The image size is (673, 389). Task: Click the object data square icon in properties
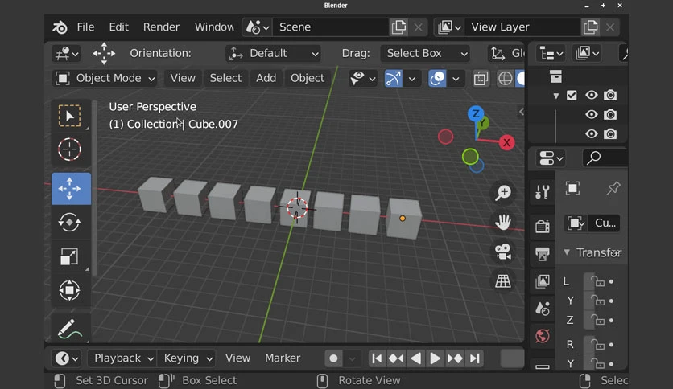tap(572, 189)
